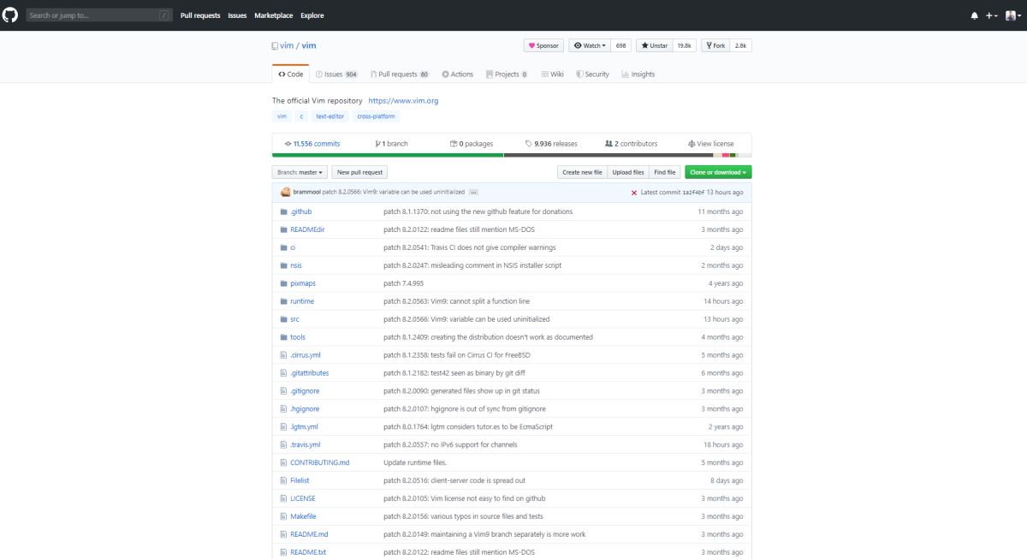Viewport: 1027px width, 559px height.
Task: Open latest commit hash 1a2f4bf
Action: [x=694, y=193]
